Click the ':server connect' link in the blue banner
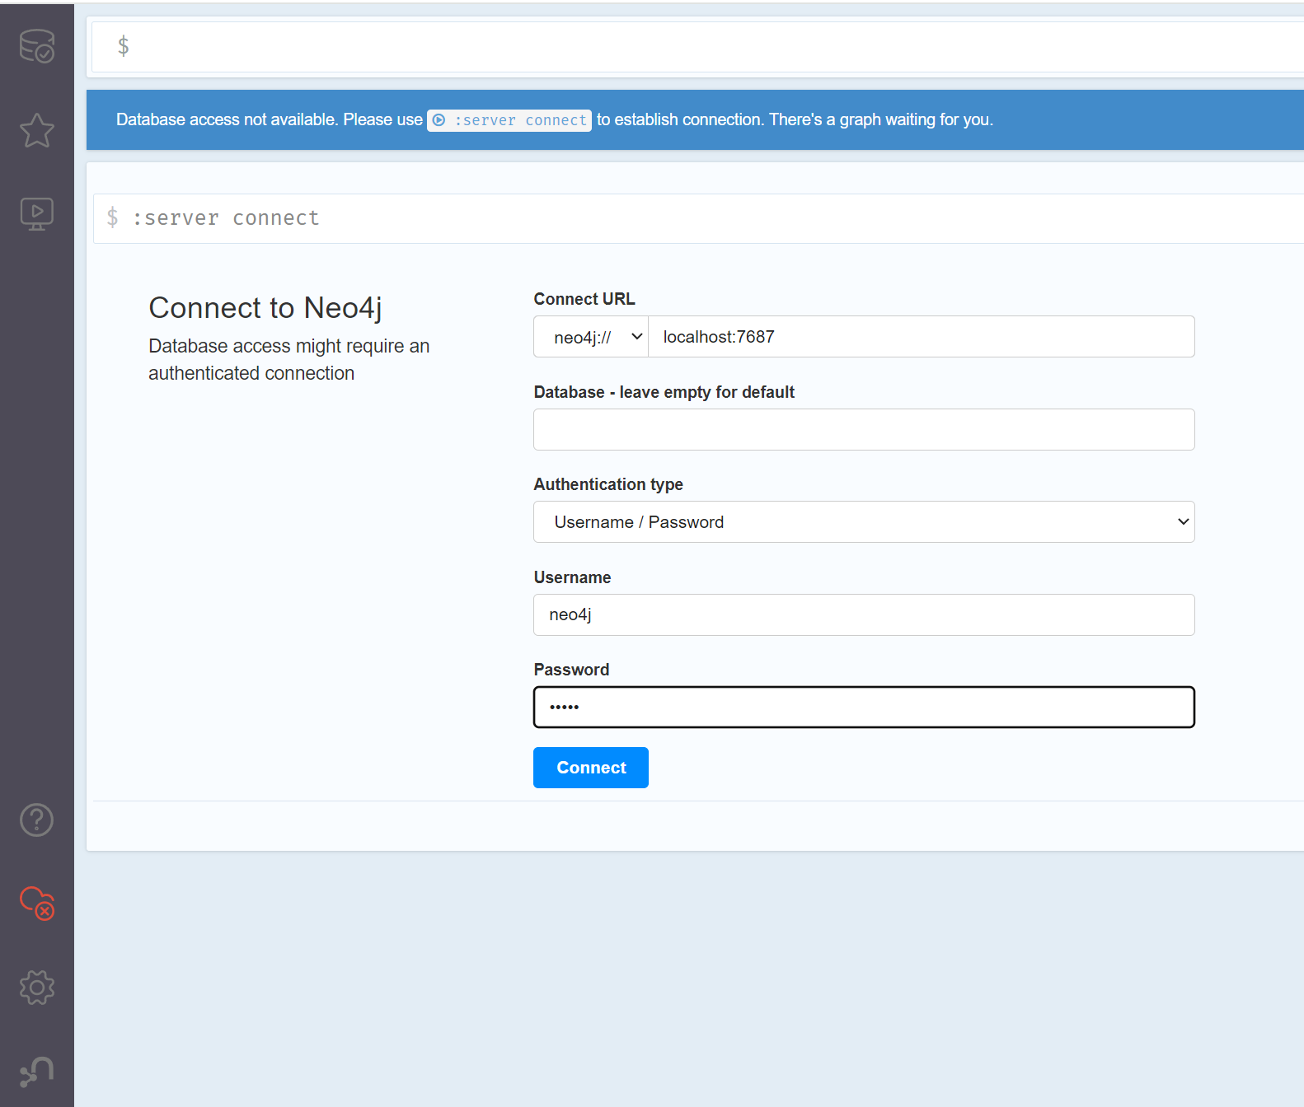 509,120
